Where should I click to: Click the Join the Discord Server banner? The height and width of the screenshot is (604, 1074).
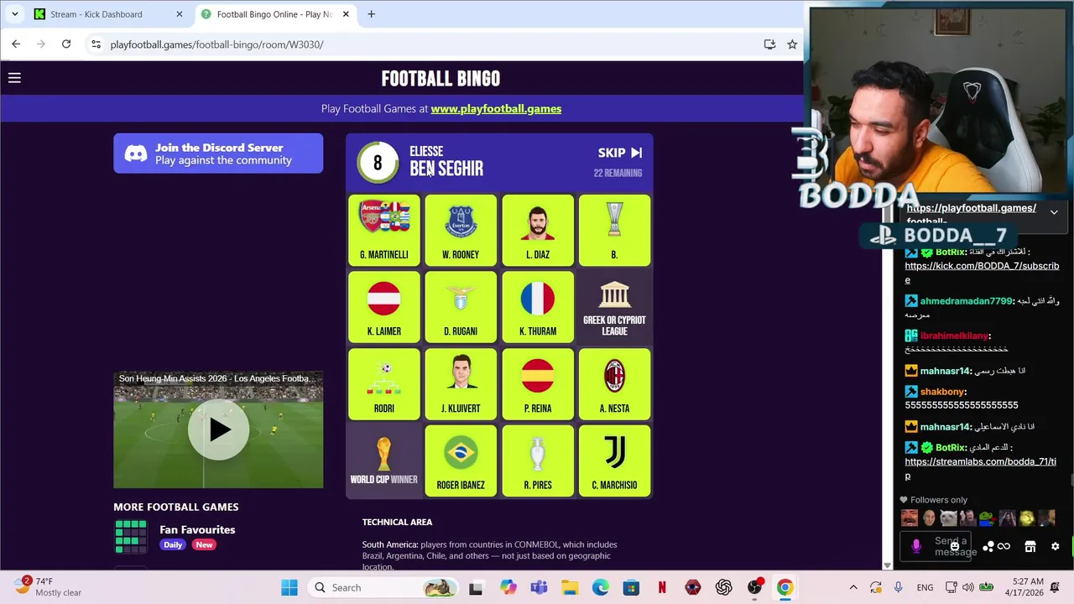pyautogui.click(x=218, y=154)
